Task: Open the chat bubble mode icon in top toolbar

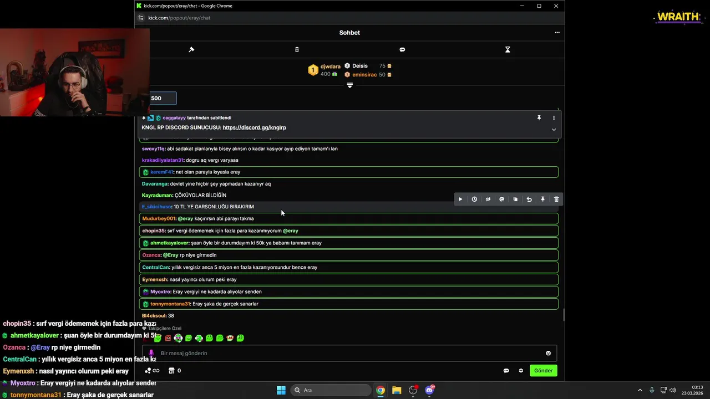Action: click(402, 49)
